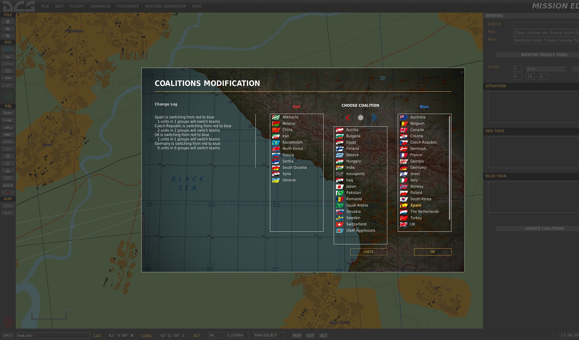Open the start month June dropdown
This screenshot has width=579, height=340.
(x=546, y=69)
